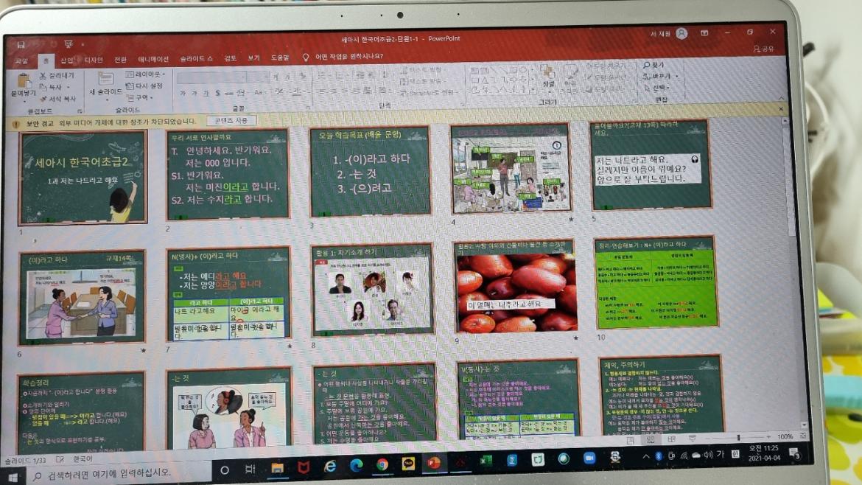Open ribbon display options icon

(x=705, y=34)
